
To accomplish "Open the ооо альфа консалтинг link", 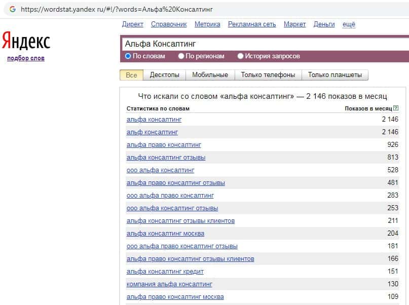I will pyautogui.click(x=161, y=170).
